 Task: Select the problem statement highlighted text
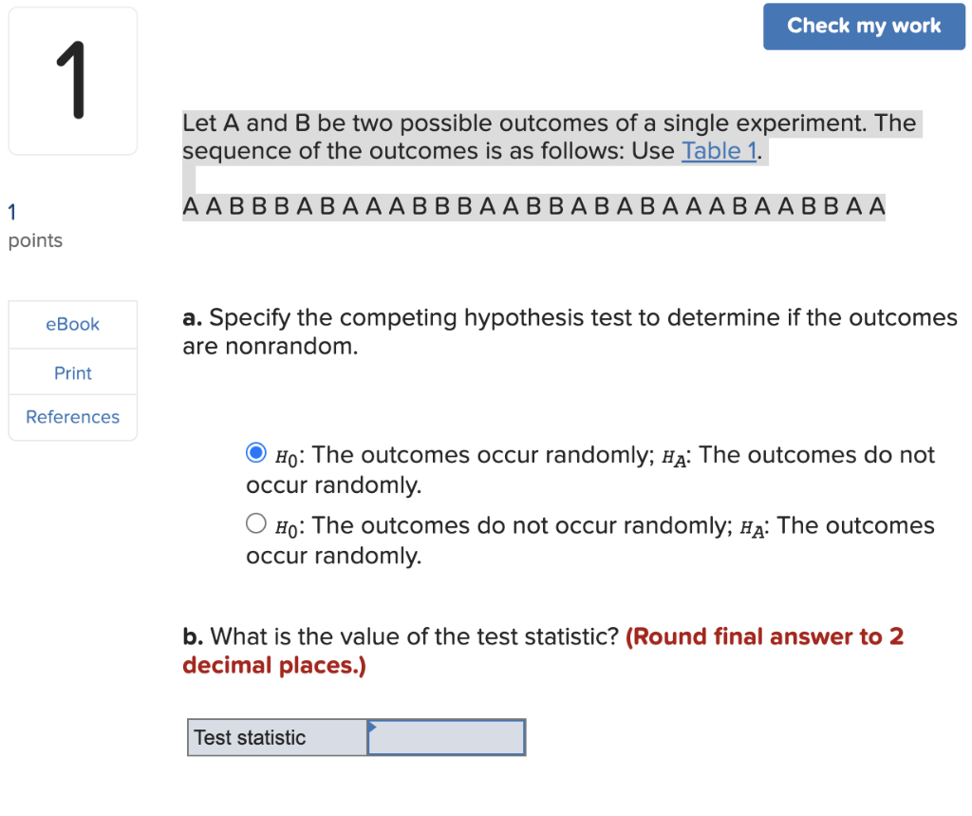point(549,136)
